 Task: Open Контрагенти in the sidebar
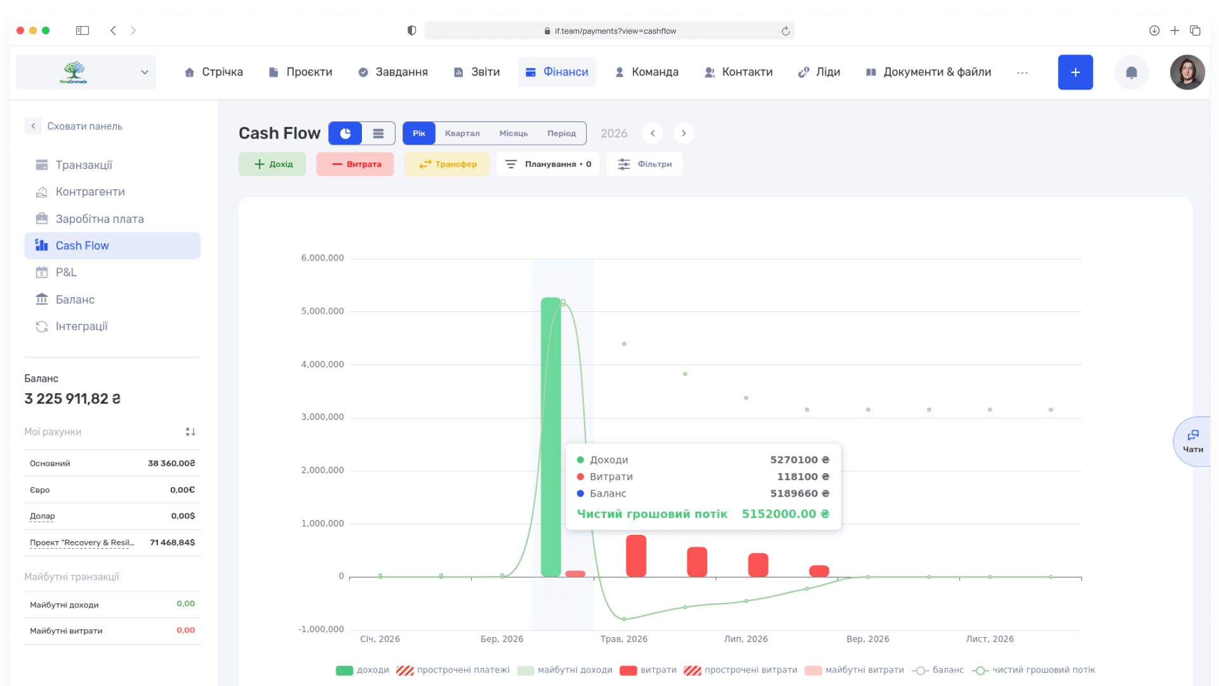(x=112, y=192)
